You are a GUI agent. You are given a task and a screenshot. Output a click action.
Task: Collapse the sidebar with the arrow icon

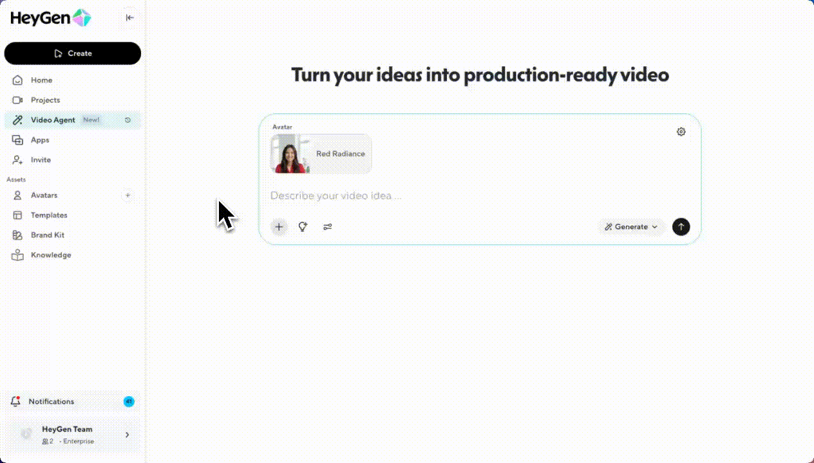(x=130, y=18)
